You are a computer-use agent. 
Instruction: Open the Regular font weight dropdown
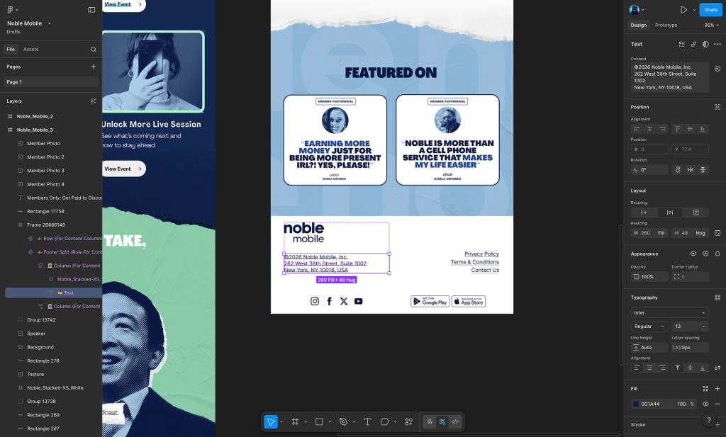pyautogui.click(x=649, y=327)
